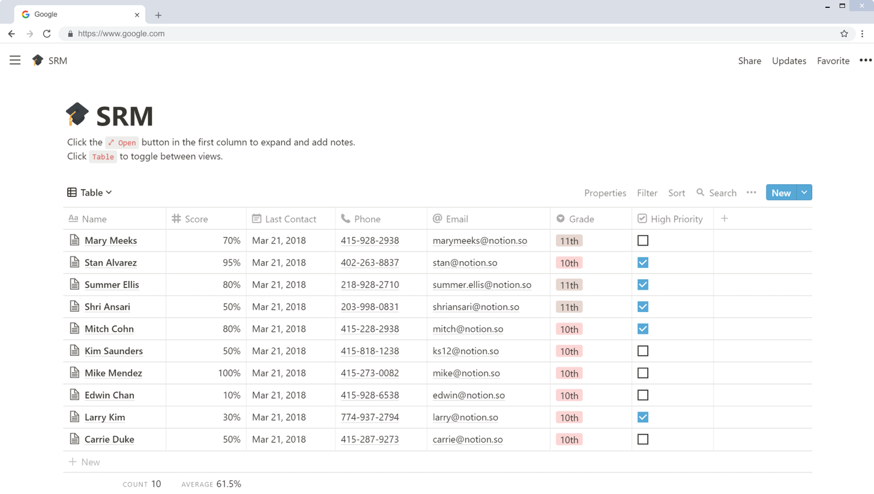This screenshot has height=494, width=874.
Task: Click the graduation cap icon beside SRM breadcrumb
Action: 38,60
